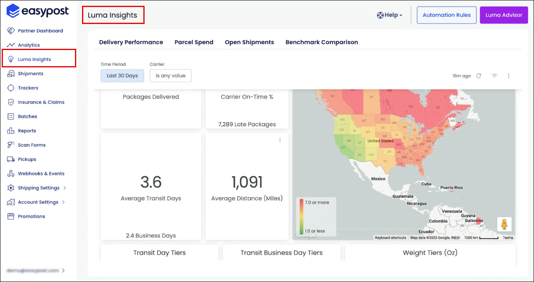Click the Shipments sidebar icon
This screenshot has width=534, height=282.
tap(11, 74)
